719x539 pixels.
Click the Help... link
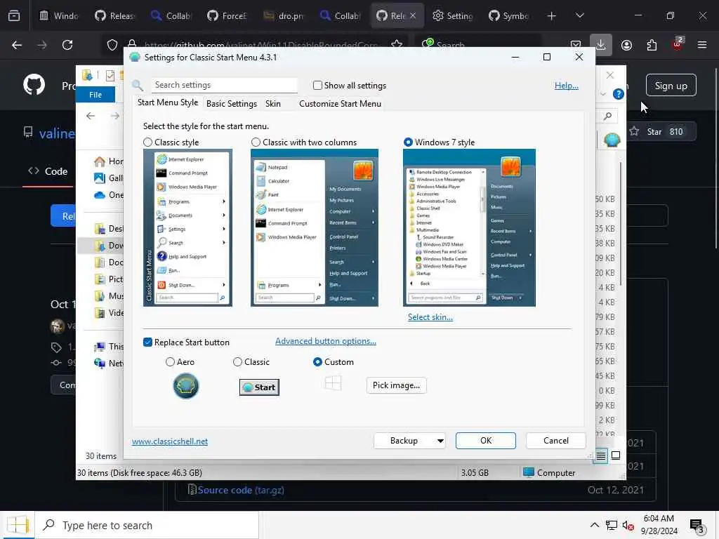(x=567, y=85)
